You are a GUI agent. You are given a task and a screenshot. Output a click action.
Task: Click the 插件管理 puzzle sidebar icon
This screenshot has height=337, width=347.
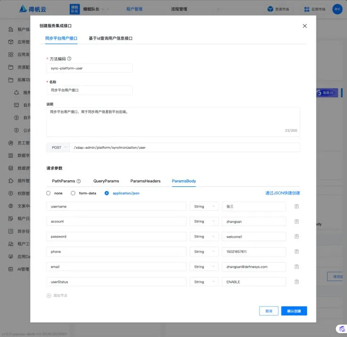pos(11,181)
